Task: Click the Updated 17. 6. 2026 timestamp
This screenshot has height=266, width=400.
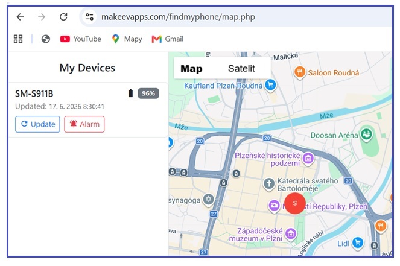Action: (60, 106)
